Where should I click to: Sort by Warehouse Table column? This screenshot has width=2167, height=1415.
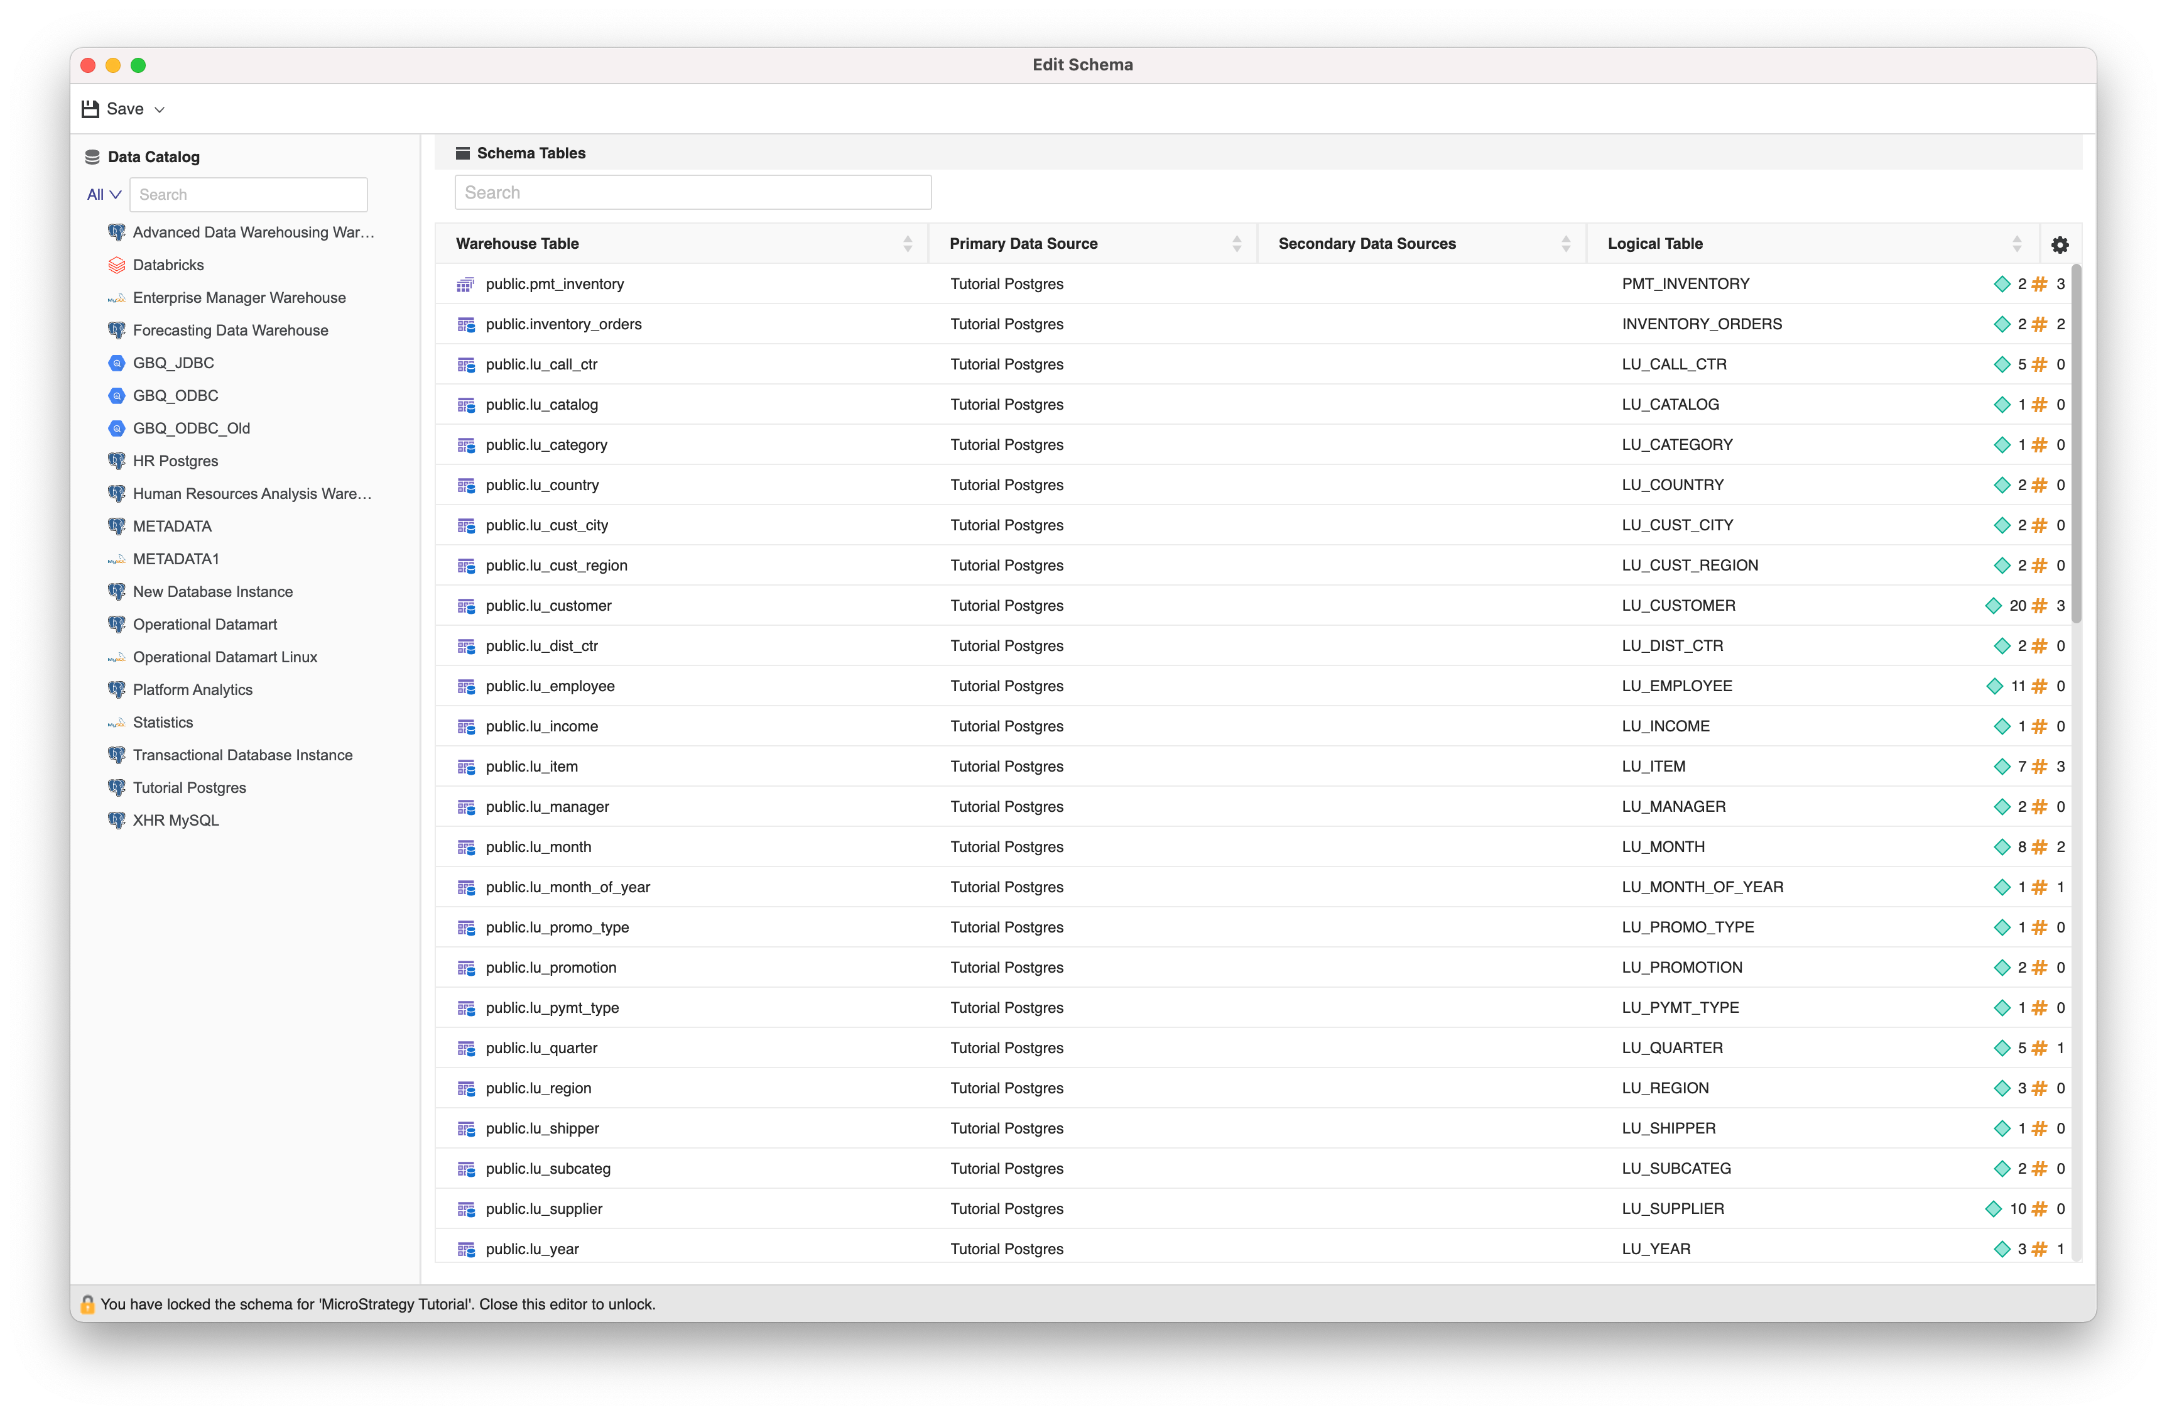[x=907, y=244]
